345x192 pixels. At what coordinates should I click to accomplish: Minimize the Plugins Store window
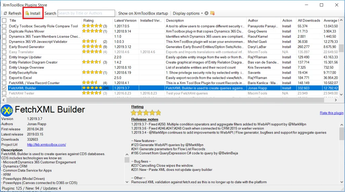pyautogui.click(x=307, y=5)
